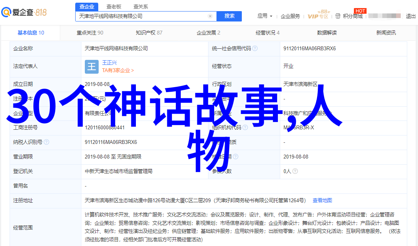Viewport: 418px width, 246px height.
Task: Open TA有3家企业 to expand related companies
Action: (118, 70)
